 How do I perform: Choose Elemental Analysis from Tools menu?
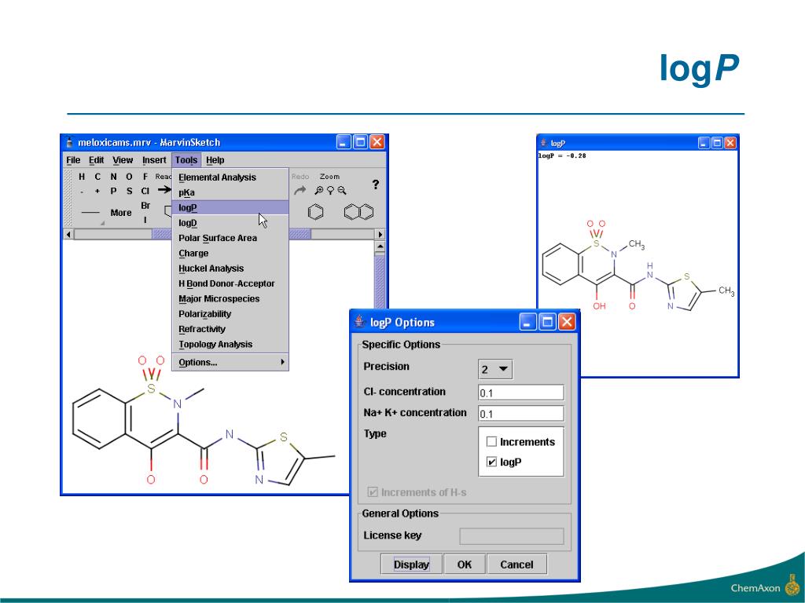click(230, 177)
